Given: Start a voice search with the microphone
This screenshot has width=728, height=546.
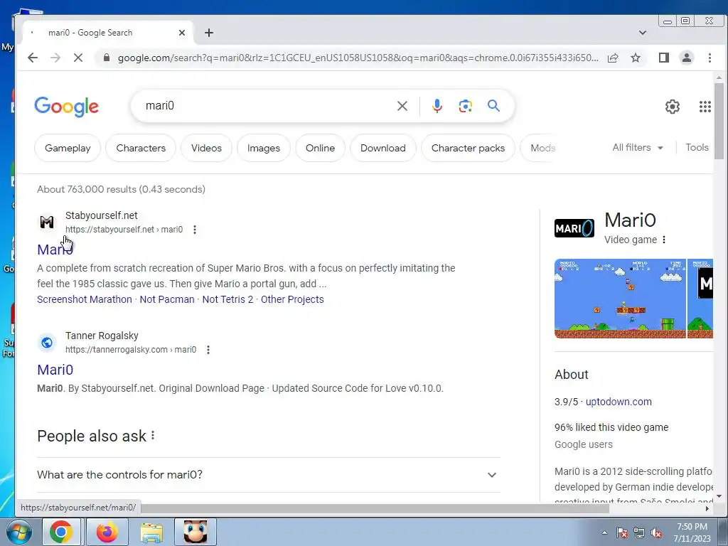Looking at the screenshot, I should coord(437,107).
